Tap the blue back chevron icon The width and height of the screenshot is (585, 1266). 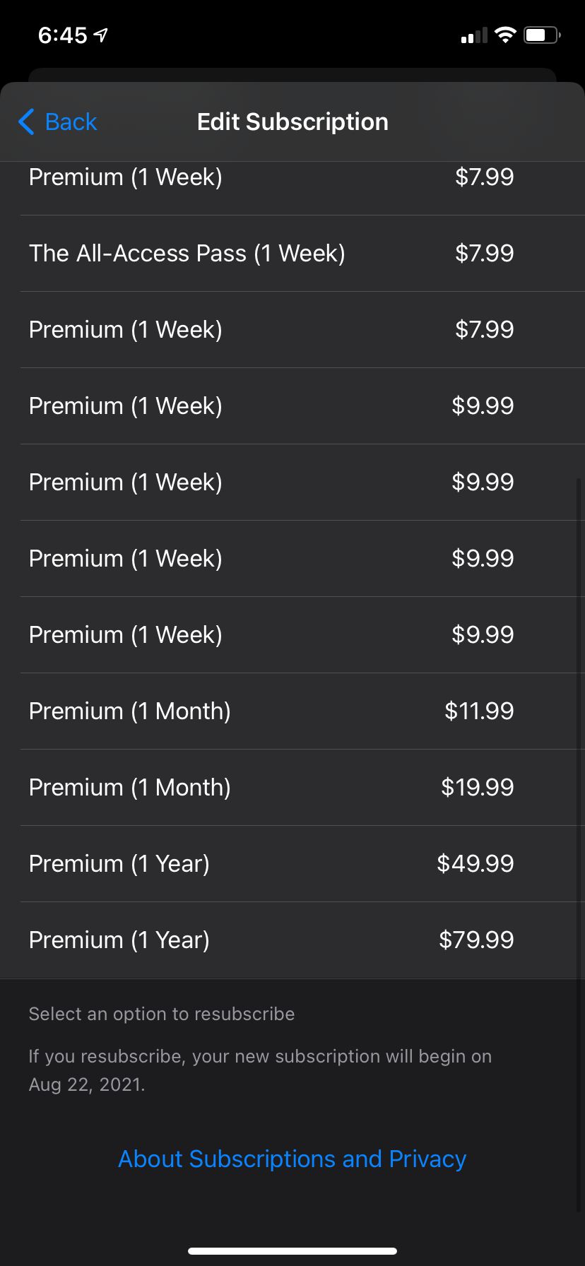coord(26,122)
